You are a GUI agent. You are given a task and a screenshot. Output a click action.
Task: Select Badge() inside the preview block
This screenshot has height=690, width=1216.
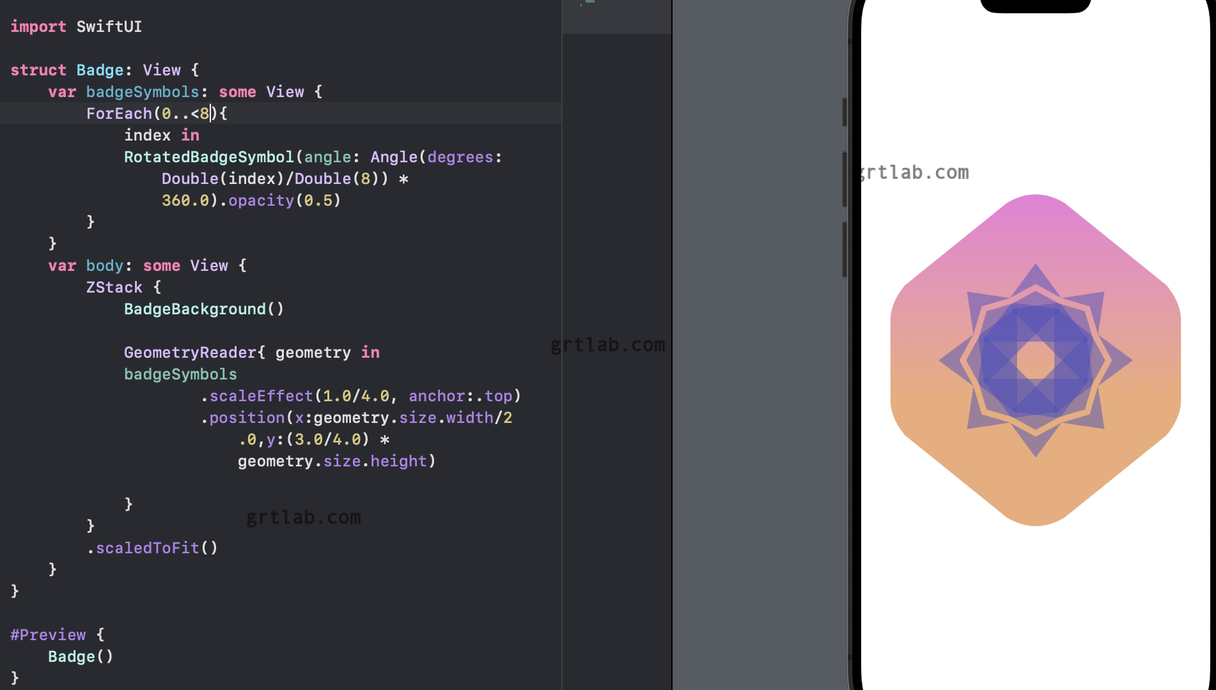(80, 656)
